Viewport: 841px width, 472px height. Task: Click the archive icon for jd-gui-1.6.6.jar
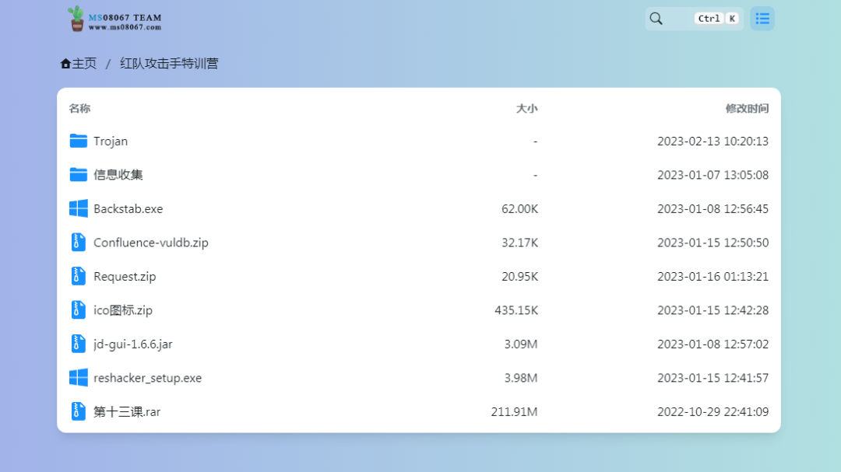pos(79,344)
